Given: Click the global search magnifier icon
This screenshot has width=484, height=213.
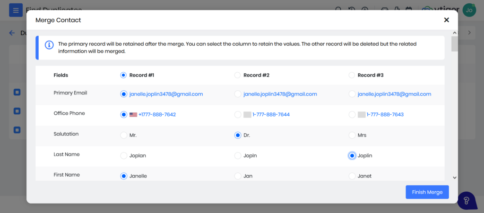Looking at the screenshot, I should click(x=338, y=10).
